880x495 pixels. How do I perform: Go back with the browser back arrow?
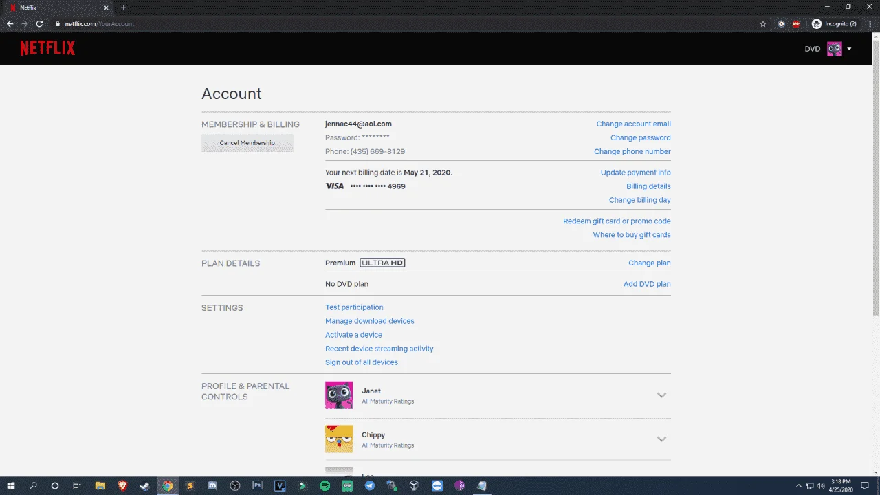[x=10, y=23]
